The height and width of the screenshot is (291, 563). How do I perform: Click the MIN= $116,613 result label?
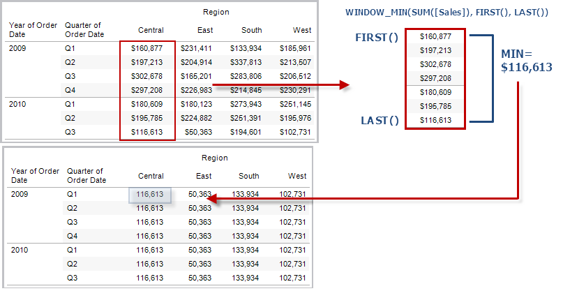point(527,61)
